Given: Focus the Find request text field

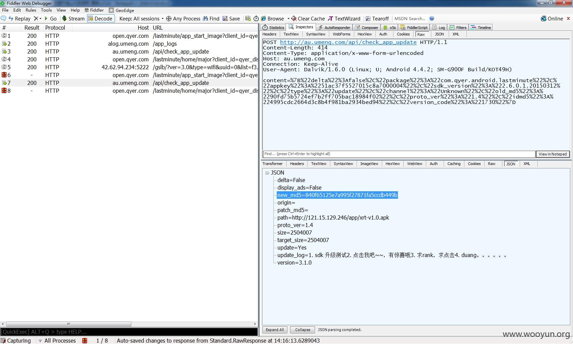Looking at the screenshot, I should (399, 154).
